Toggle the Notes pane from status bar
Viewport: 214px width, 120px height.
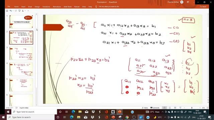click(145, 108)
